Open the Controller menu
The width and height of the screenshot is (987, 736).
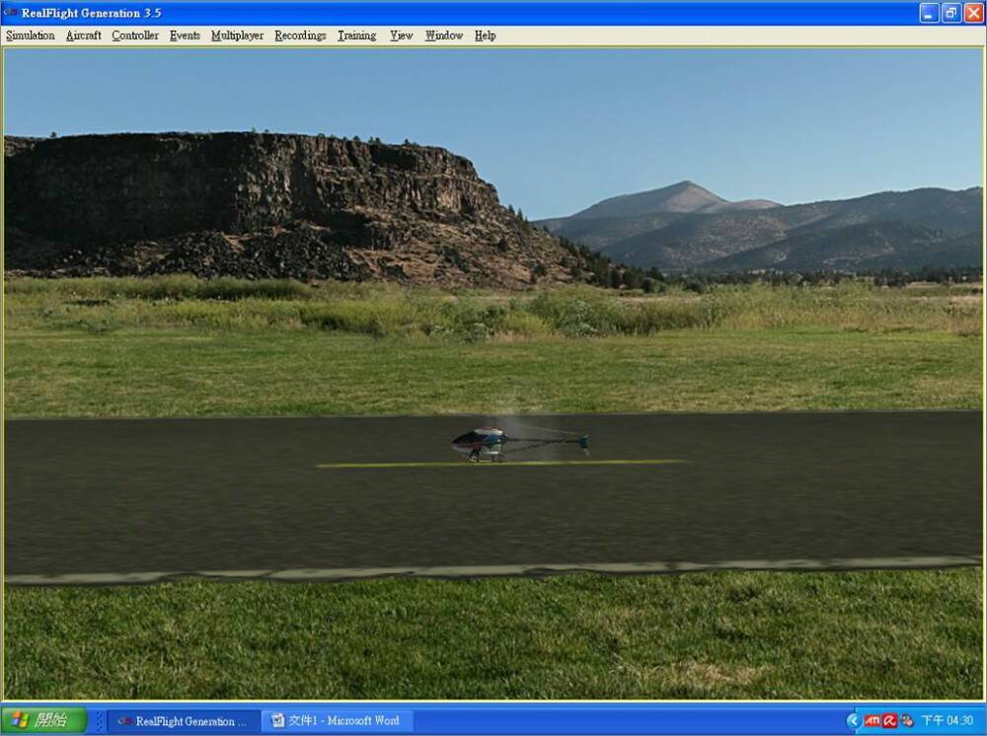135,36
